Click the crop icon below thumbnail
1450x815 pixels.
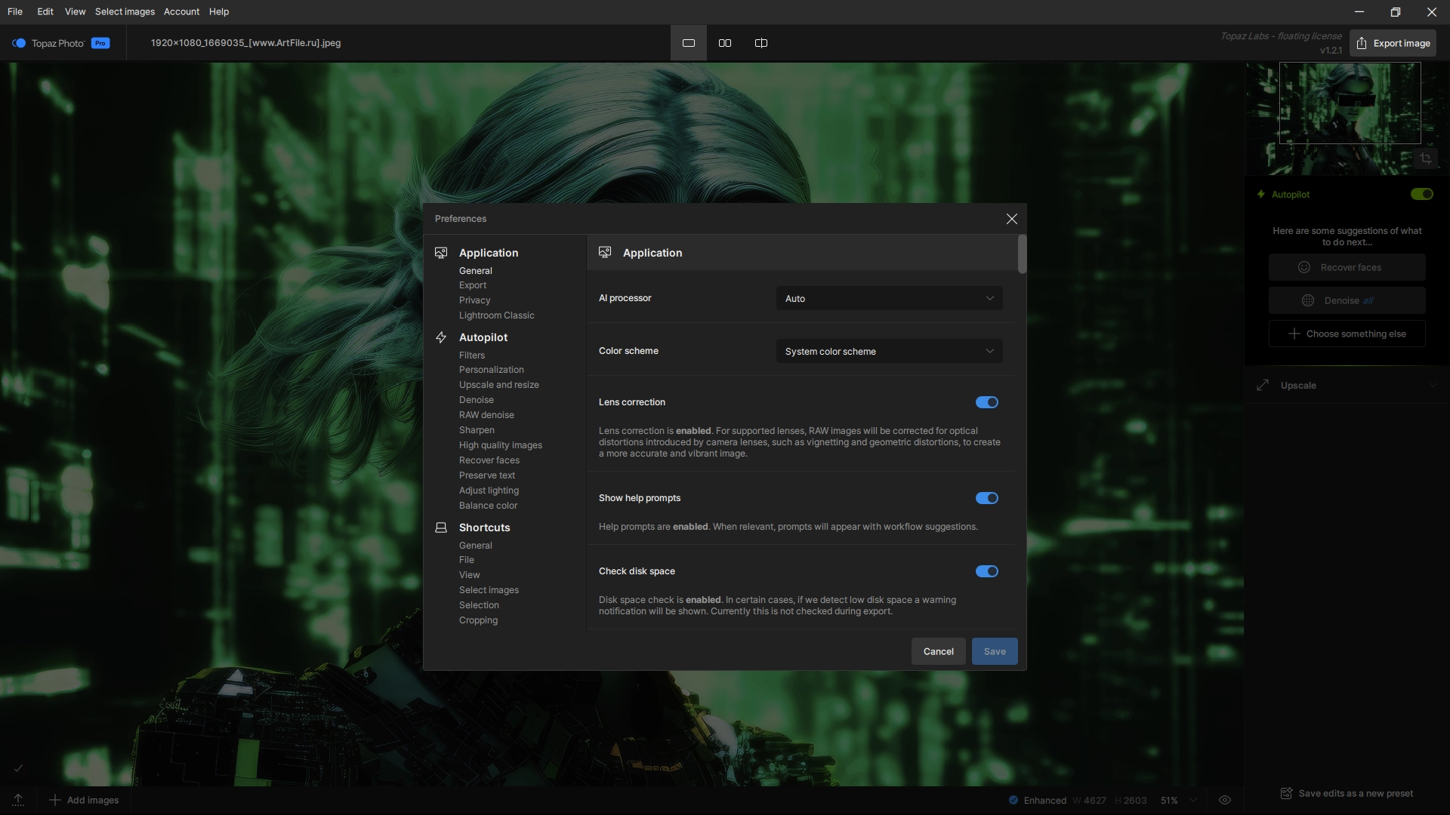click(x=1425, y=158)
